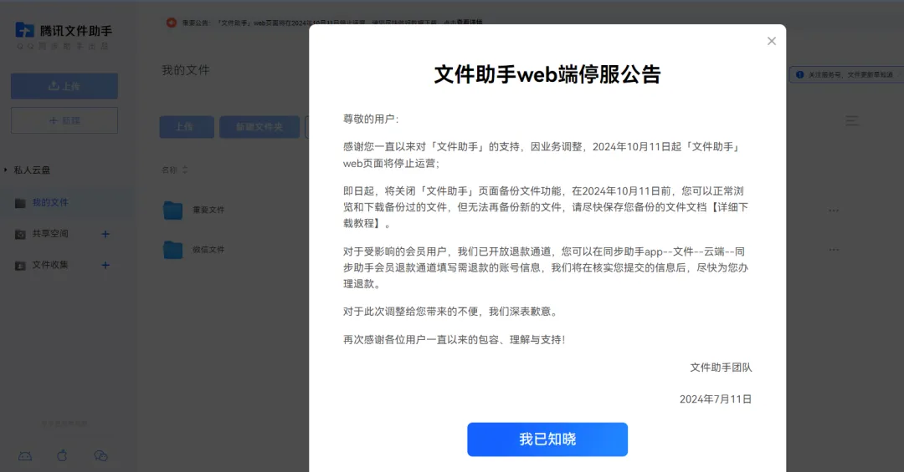Click the sidebar 上传 upload button

(x=64, y=86)
